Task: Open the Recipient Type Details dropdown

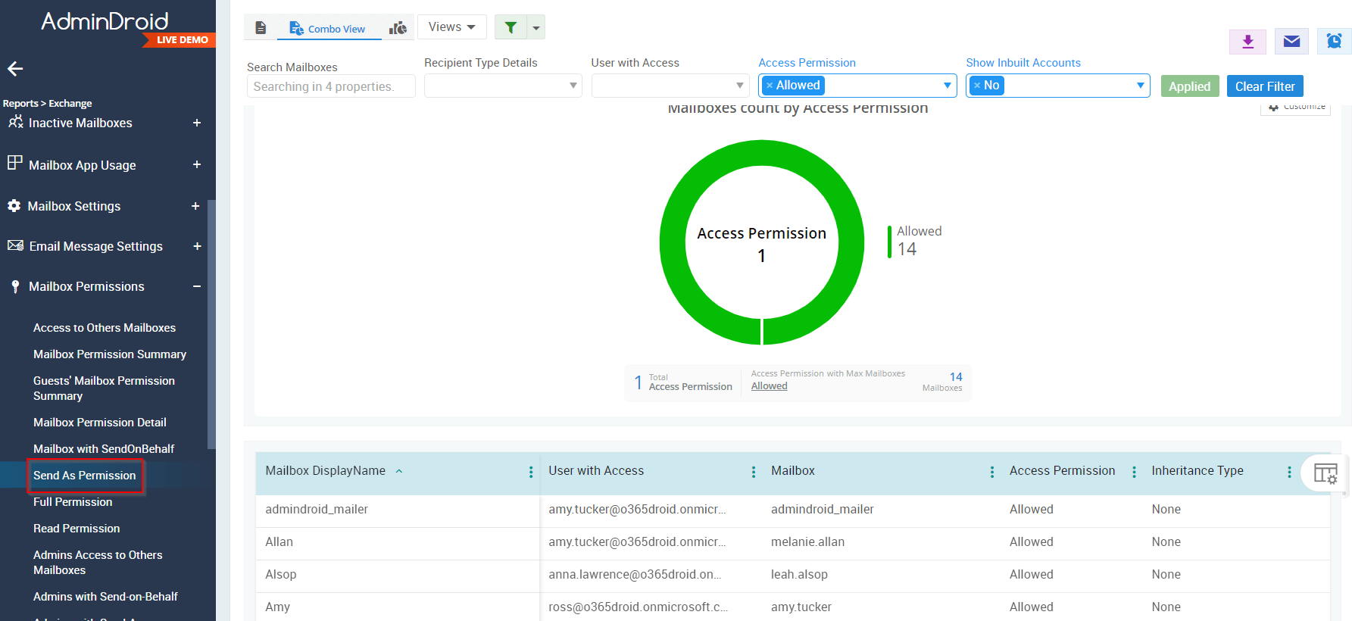Action: click(502, 86)
